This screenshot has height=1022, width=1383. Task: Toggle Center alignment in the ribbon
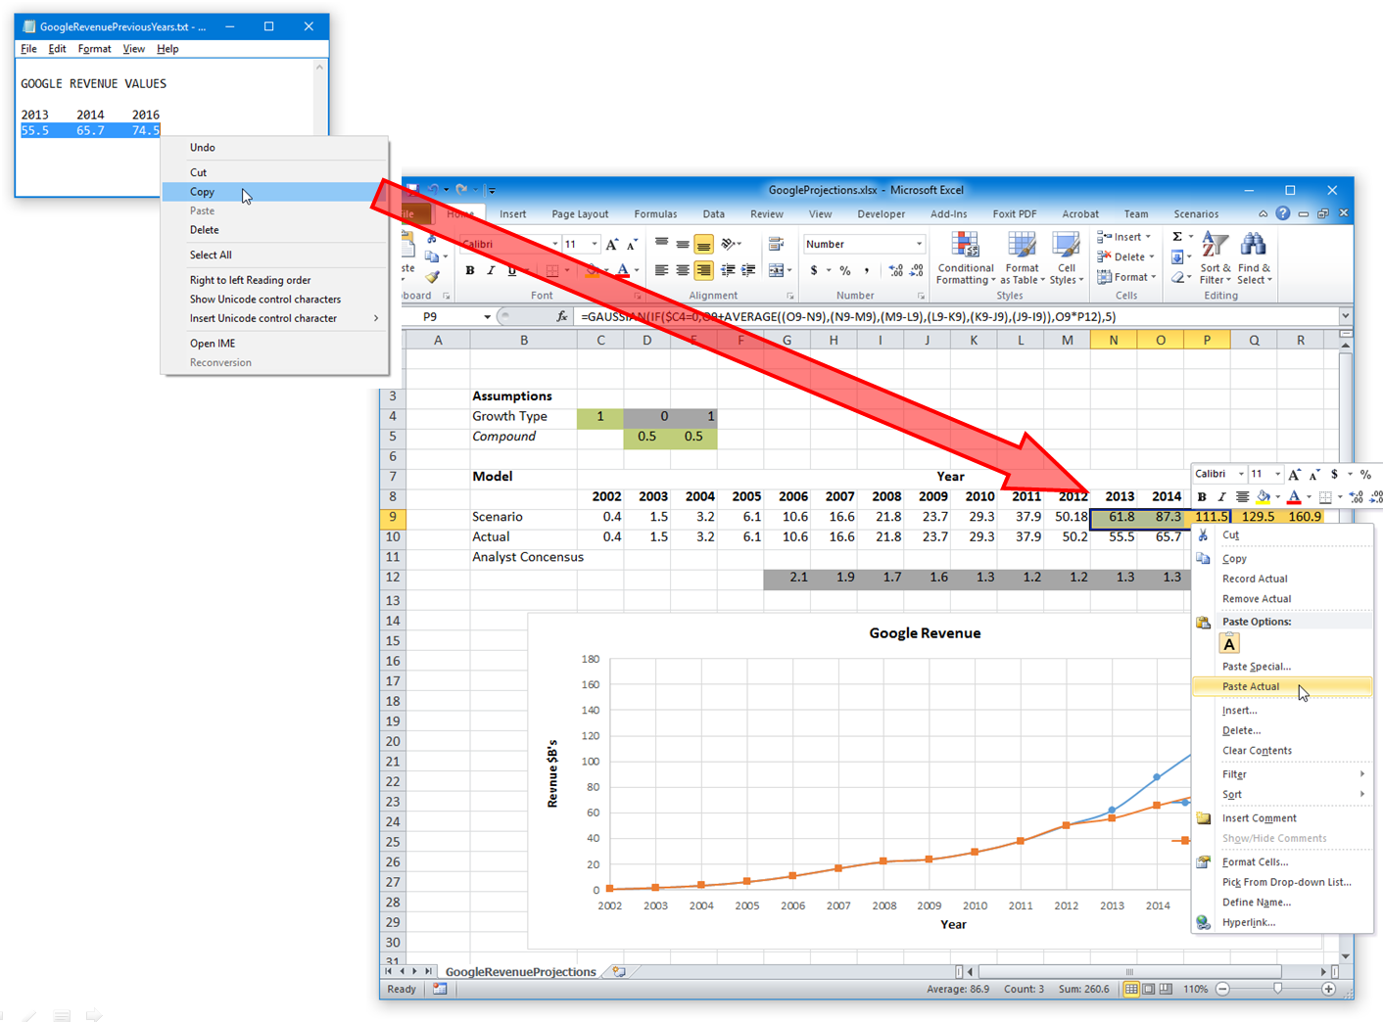pyautogui.click(x=683, y=270)
